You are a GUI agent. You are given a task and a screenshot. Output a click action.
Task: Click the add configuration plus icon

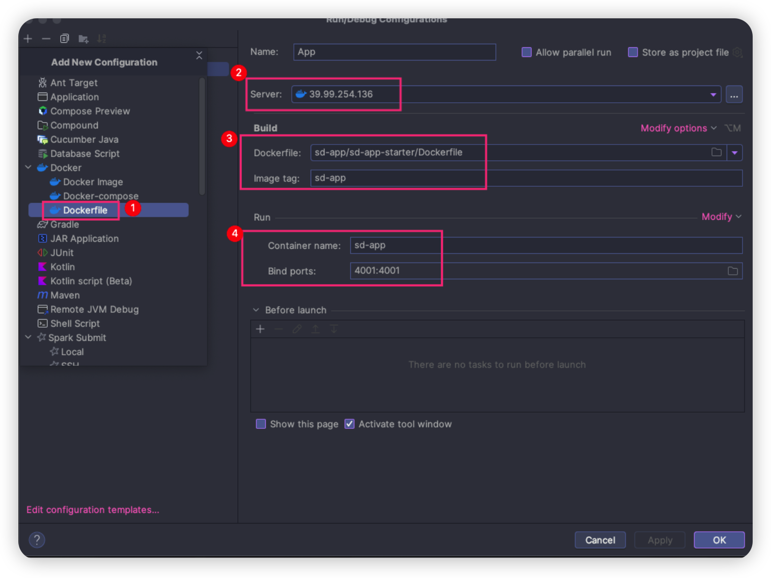tap(28, 39)
